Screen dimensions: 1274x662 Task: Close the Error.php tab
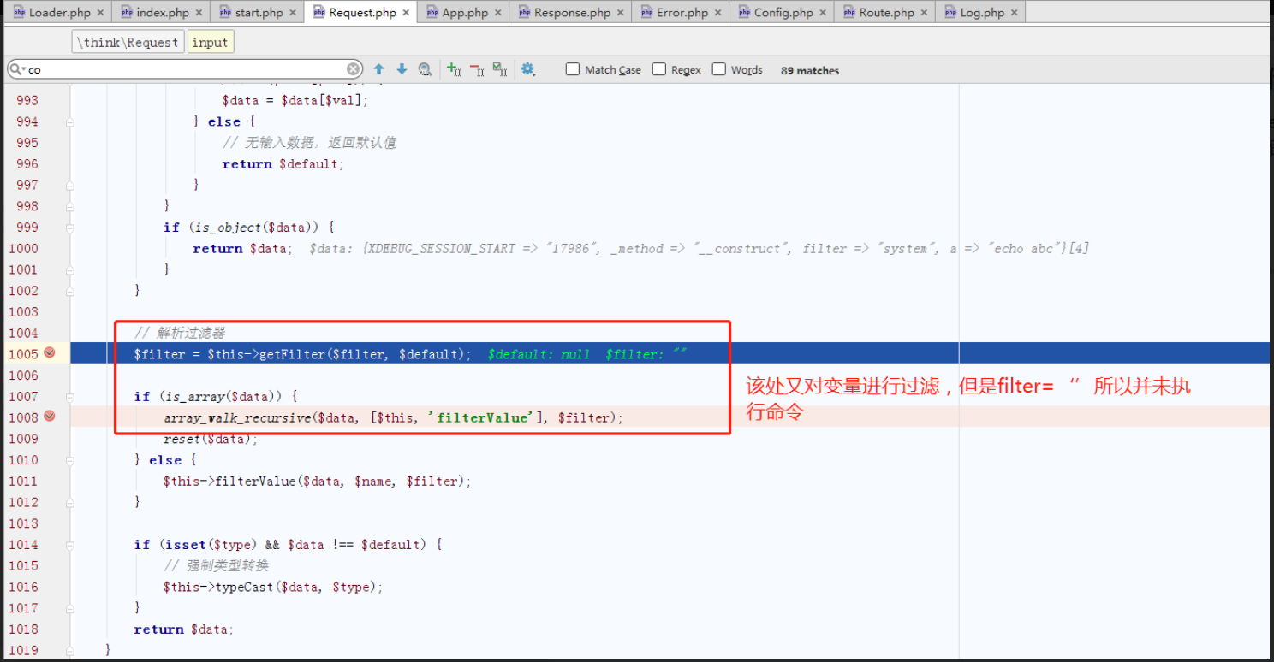click(717, 13)
